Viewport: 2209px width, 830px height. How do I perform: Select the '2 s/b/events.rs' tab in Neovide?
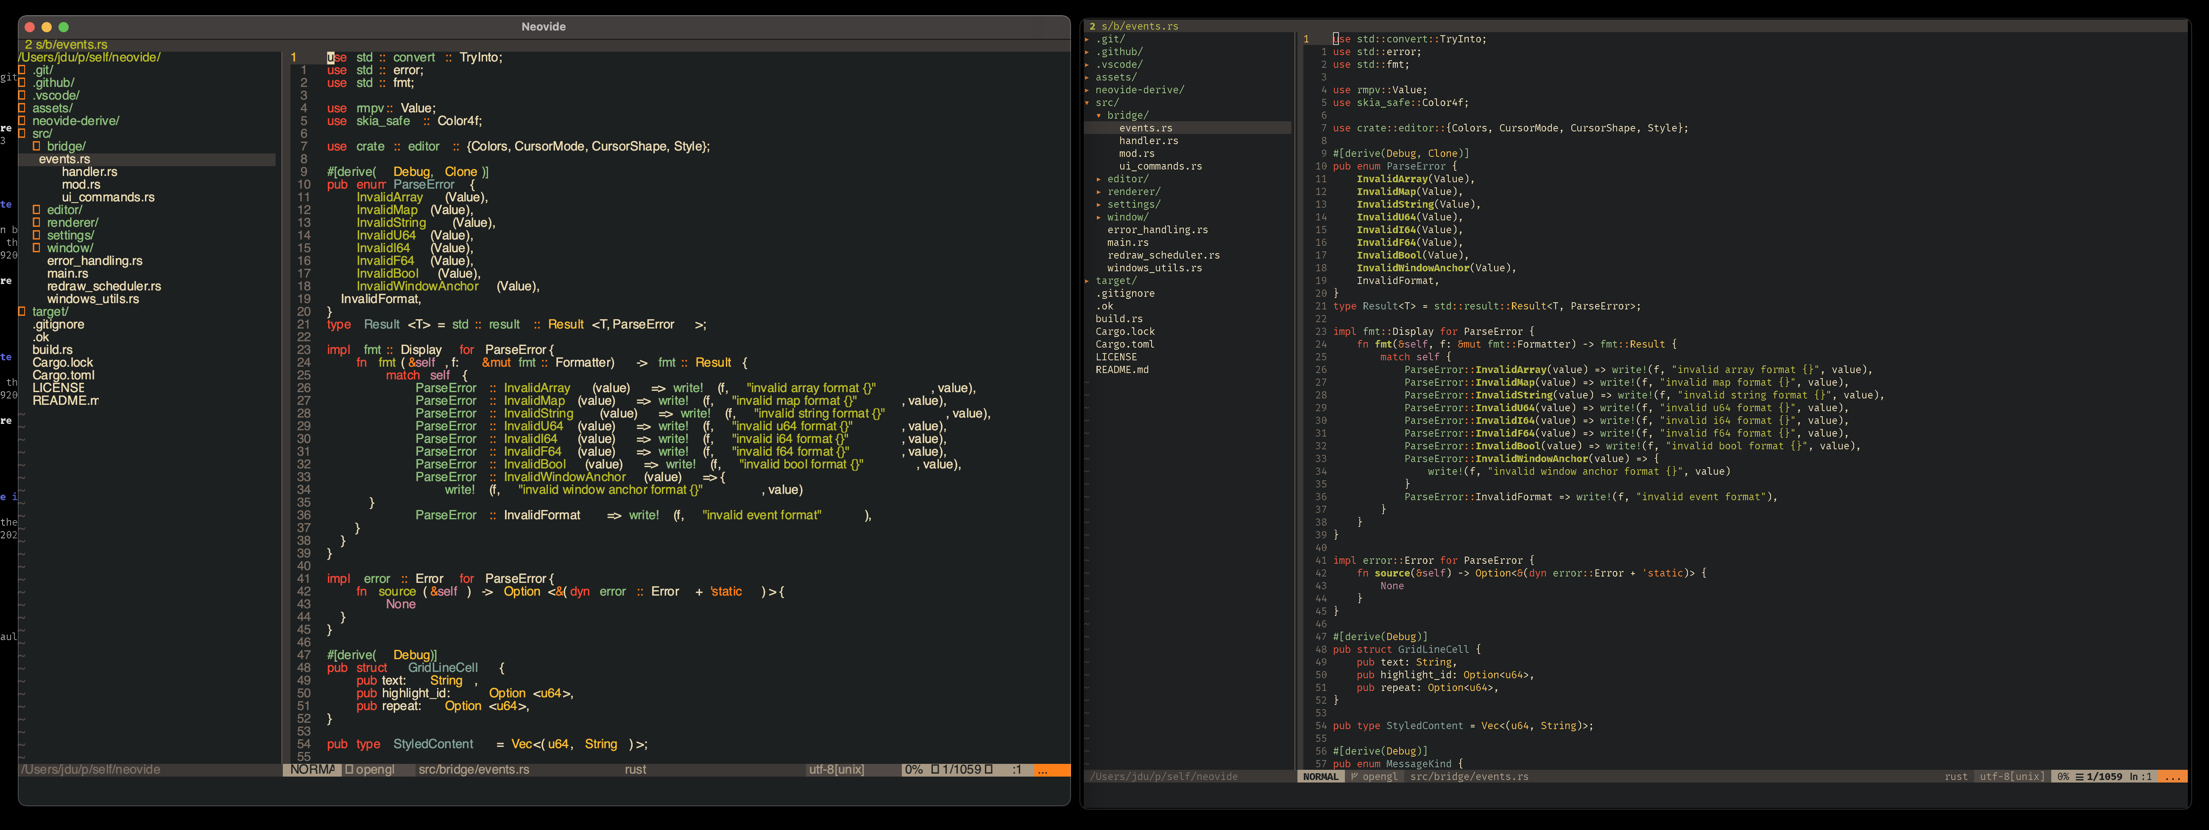point(66,45)
